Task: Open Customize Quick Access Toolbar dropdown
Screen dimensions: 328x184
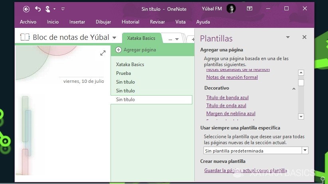Action: tap(63, 9)
